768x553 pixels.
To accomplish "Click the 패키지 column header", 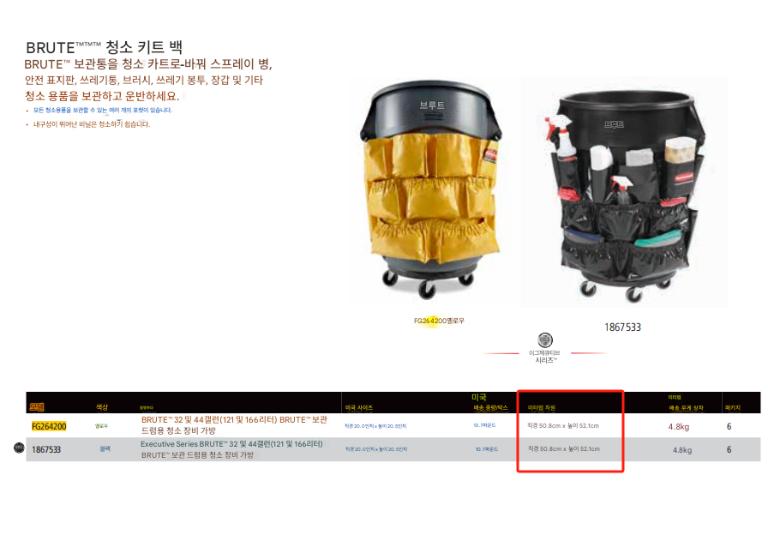I will click(x=733, y=407).
